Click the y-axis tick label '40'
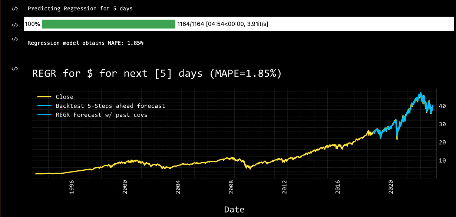The image size is (456, 217). [442, 106]
